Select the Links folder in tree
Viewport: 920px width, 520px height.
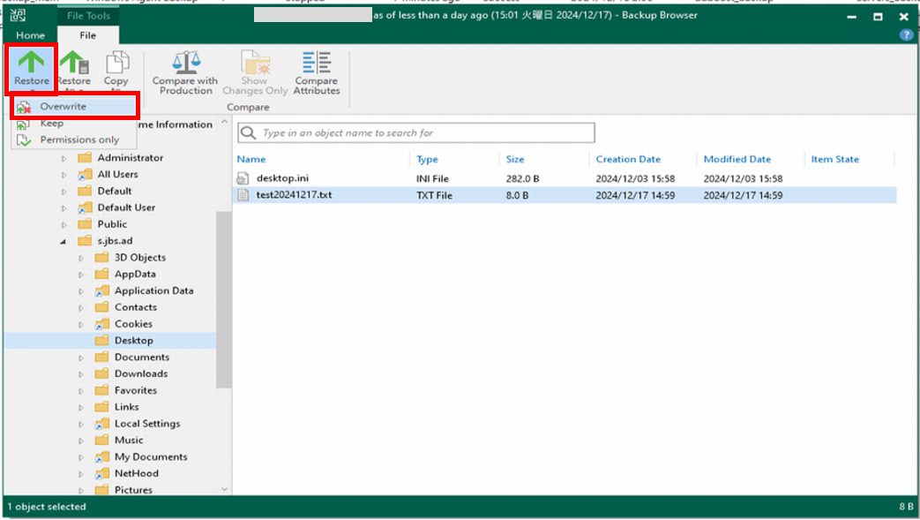(127, 407)
